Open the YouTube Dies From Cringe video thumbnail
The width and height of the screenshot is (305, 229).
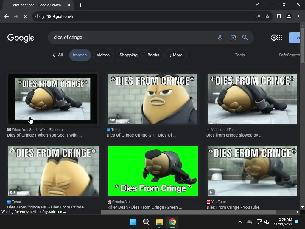coord(252,171)
